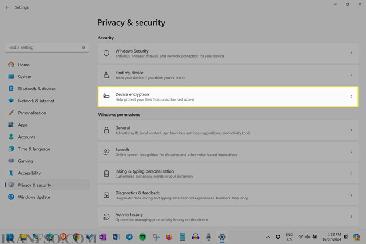Screen dimensions: 366x244
Task: Open Snipping Tool from the taskbar
Action: coord(156,237)
